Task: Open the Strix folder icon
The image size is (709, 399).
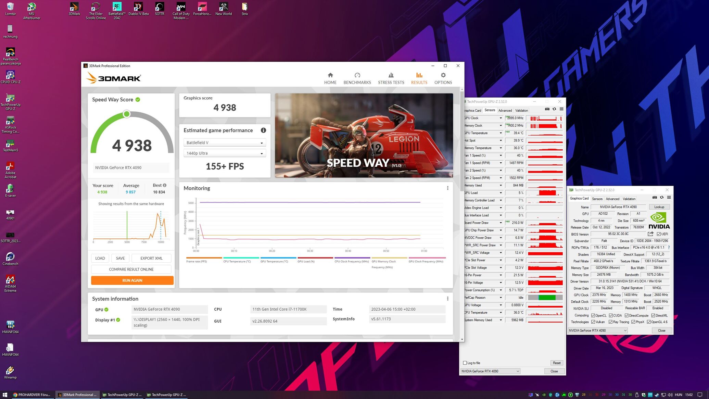Action: 244,9
